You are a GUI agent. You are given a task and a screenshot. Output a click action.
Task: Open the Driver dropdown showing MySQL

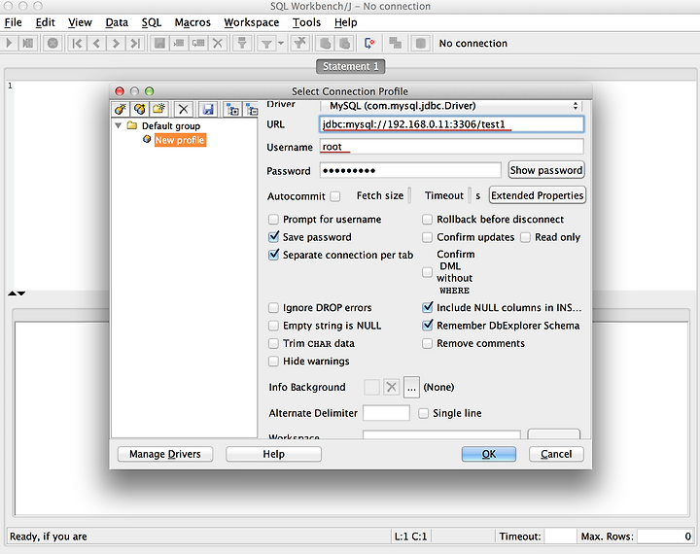click(451, 106)
